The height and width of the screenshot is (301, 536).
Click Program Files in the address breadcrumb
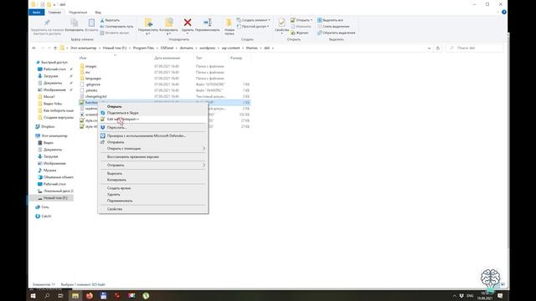coord(143,48)
